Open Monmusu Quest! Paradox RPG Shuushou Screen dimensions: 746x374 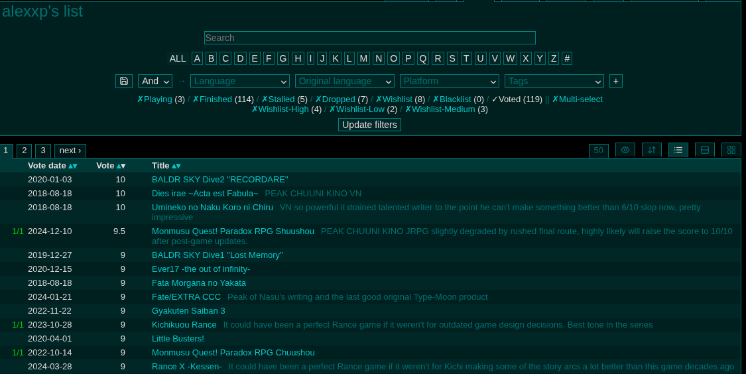pyautogui.click(x=233, y=231)
